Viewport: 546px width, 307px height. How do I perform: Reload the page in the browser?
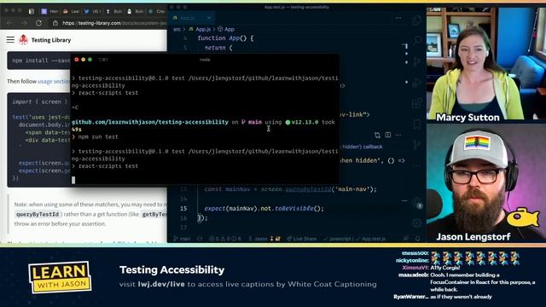tap(38, 23)
